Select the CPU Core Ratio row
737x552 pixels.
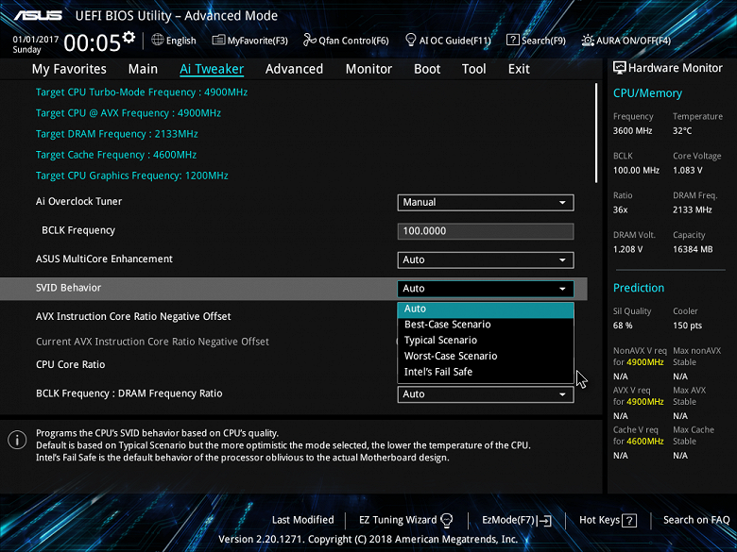click(71, 364)
